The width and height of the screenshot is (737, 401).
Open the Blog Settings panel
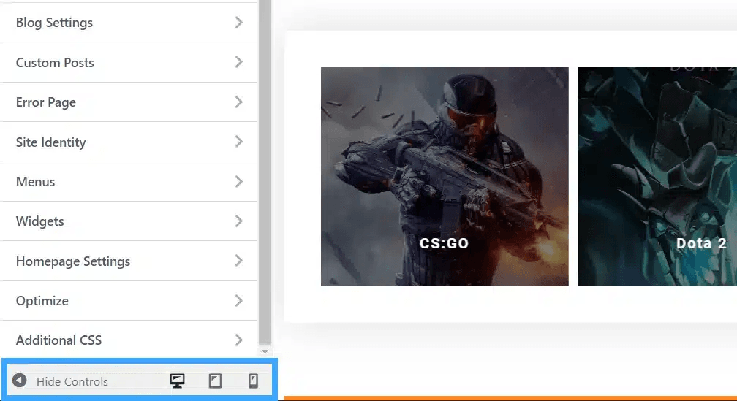[x=129, y=23]
